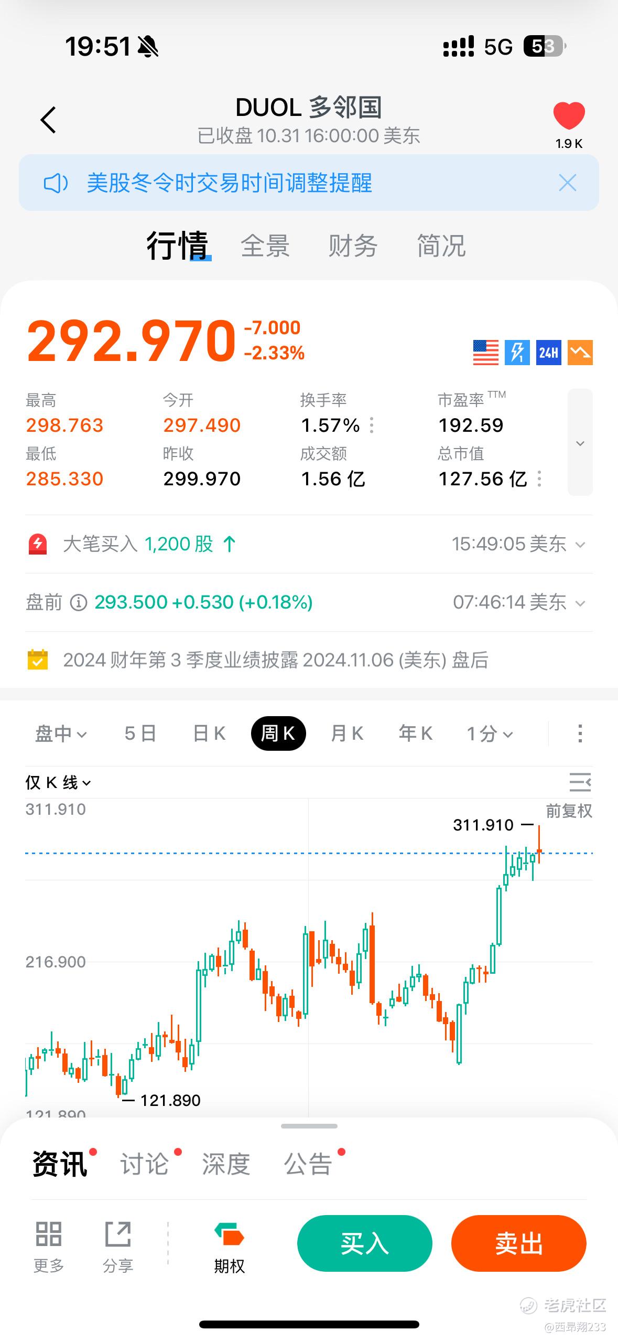Viewport: 618px width, 1341px height.
Task: Tap the 最高 298.763 value
Action: [64, 425]
